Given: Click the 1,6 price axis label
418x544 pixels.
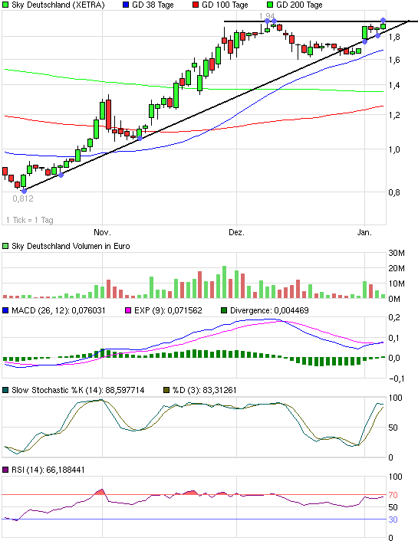Looking at the screenshot, I should point(394,60).
